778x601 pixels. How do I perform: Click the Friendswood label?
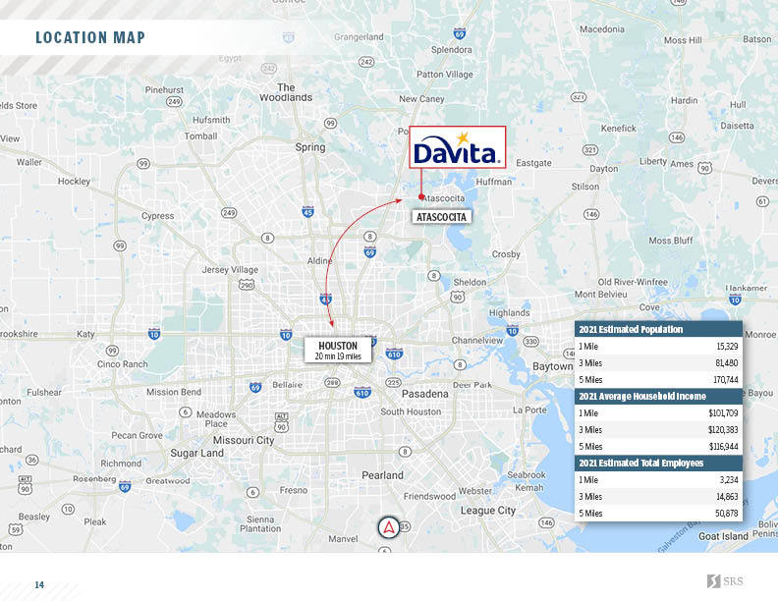(x=429, y=496)
